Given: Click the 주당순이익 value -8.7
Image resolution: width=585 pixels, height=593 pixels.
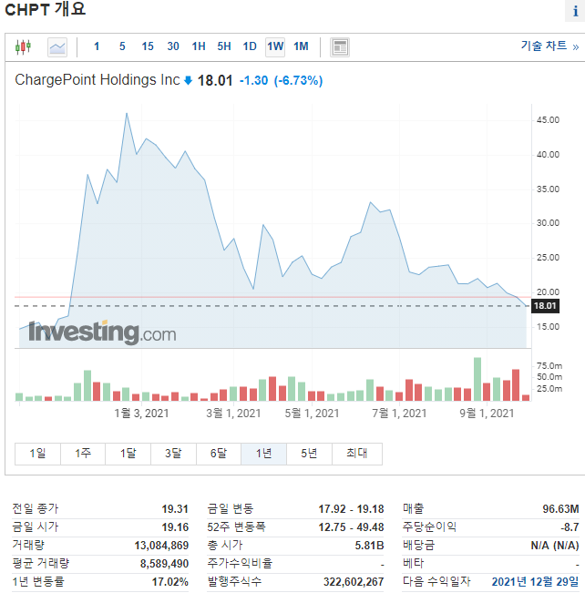Looking at the screenshot, I should (x=570, y=527).
